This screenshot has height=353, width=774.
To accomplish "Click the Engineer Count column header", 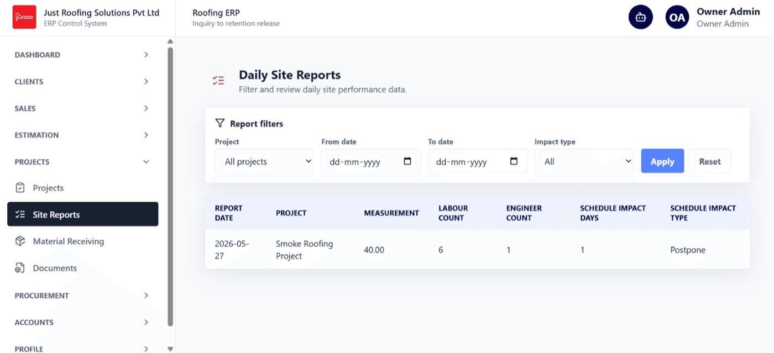I will [524, 213].
